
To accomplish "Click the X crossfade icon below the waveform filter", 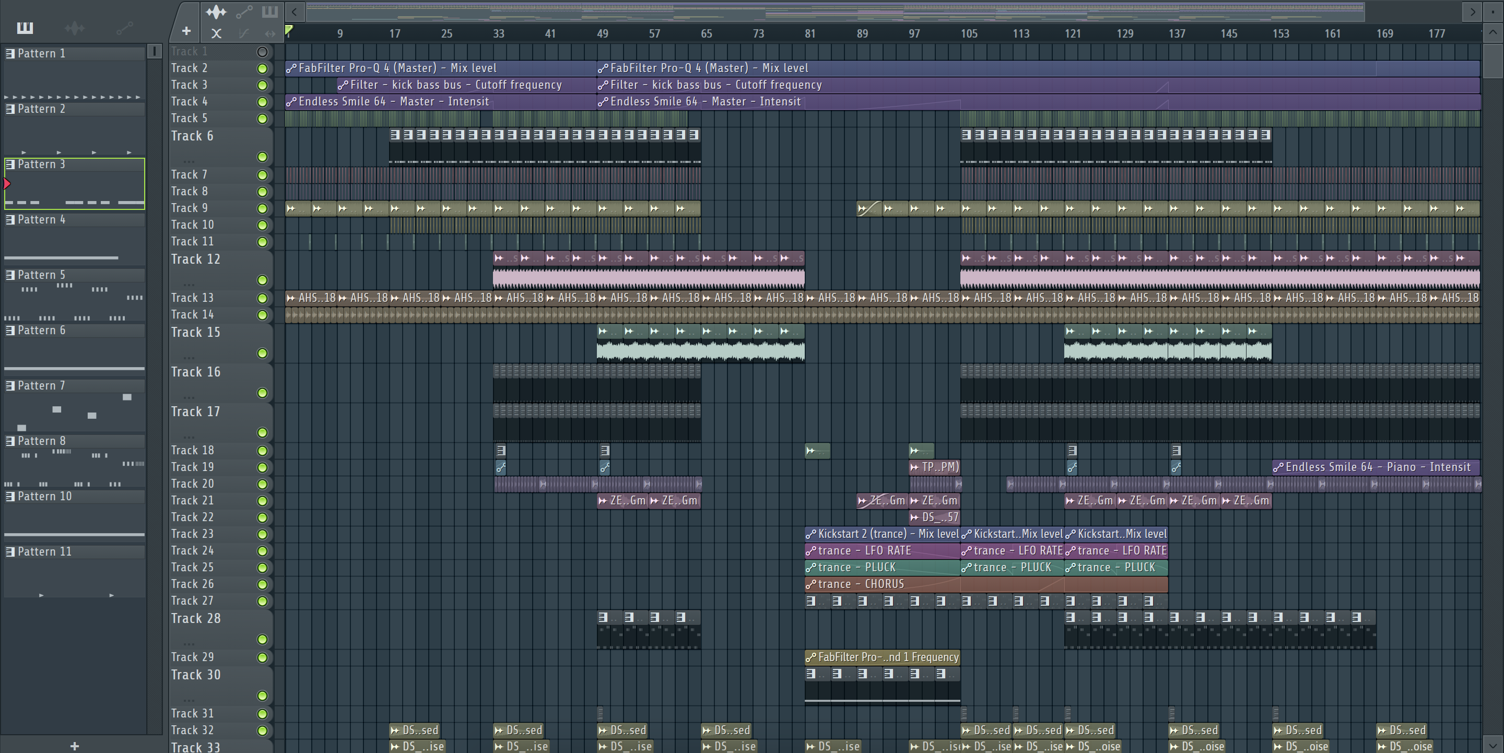I will click(x=216, y=33).
